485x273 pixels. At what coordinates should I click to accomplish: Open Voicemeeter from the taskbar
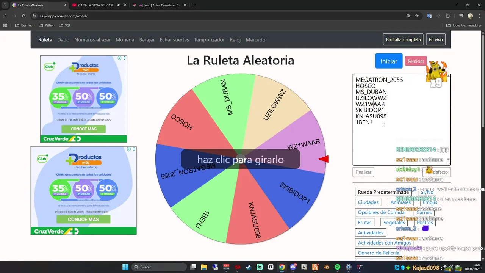[x=226, y=267]
